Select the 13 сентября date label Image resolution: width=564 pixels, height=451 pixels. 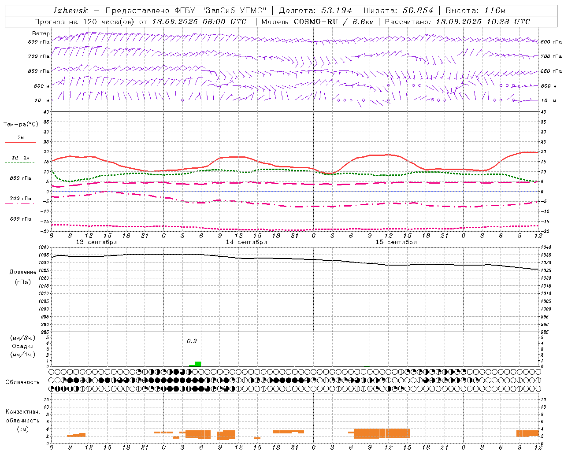(96, 242)
